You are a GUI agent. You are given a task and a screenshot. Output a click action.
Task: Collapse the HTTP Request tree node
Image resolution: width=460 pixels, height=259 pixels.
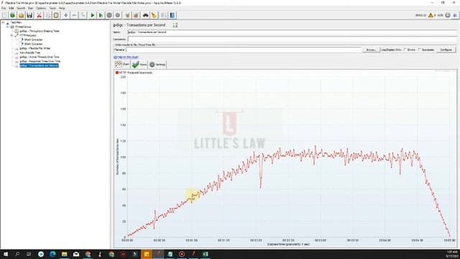[x=12, y=35]
